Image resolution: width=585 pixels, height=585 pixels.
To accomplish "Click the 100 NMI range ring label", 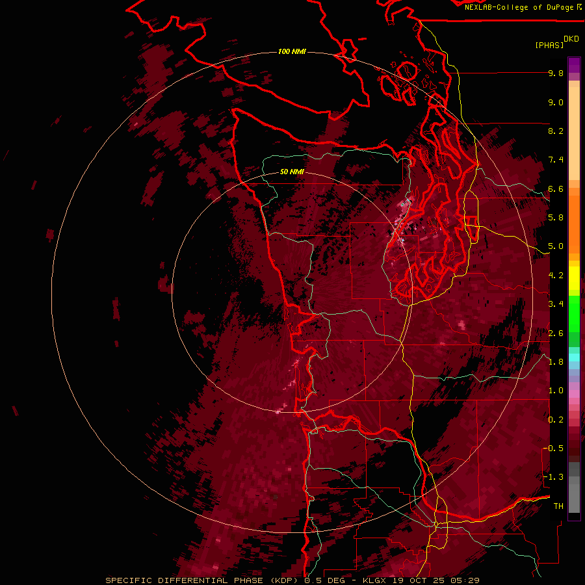I will tap(292, 51).
